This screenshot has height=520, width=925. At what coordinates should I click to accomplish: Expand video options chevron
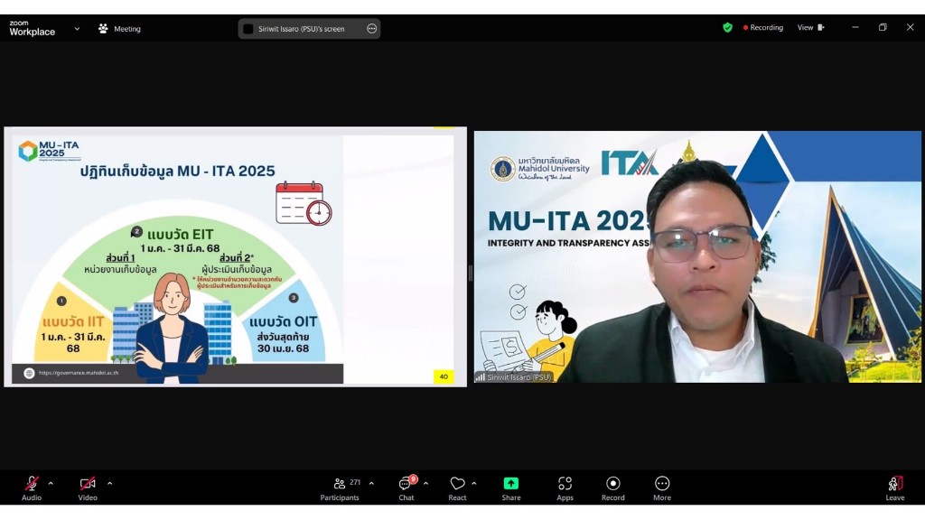click(109, 483)
